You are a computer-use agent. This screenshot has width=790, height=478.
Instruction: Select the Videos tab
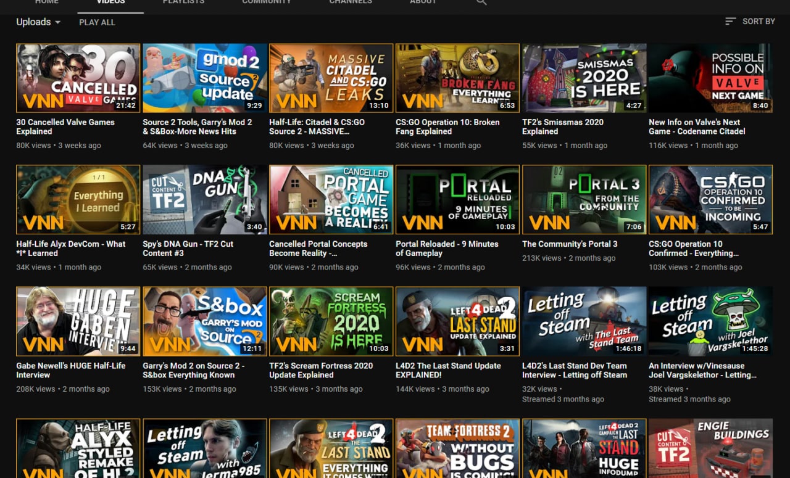pyautogui.click(x=110, y=2)
